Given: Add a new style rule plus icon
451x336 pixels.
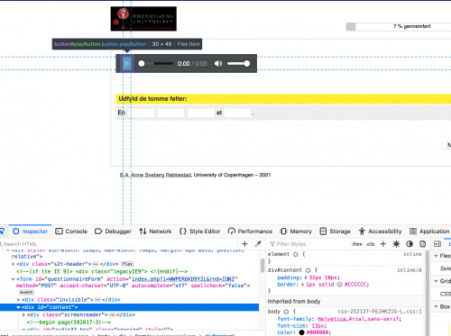Looking at the screenshot, I should (383, 244).
